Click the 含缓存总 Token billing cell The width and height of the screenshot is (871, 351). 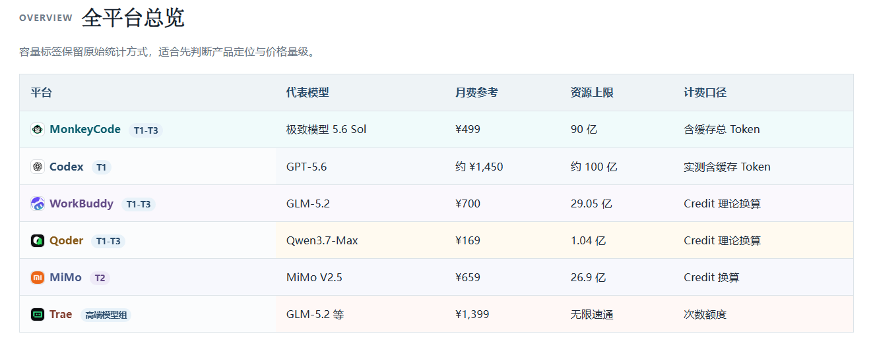[x=722, y=129]
